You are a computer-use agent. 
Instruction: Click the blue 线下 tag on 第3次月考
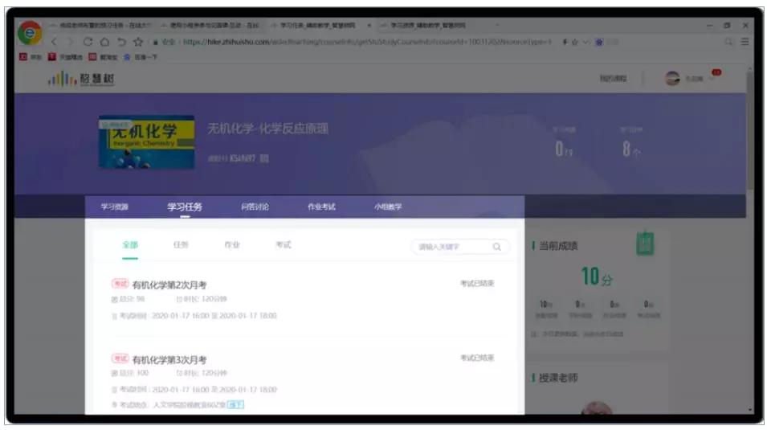(235, 405)
